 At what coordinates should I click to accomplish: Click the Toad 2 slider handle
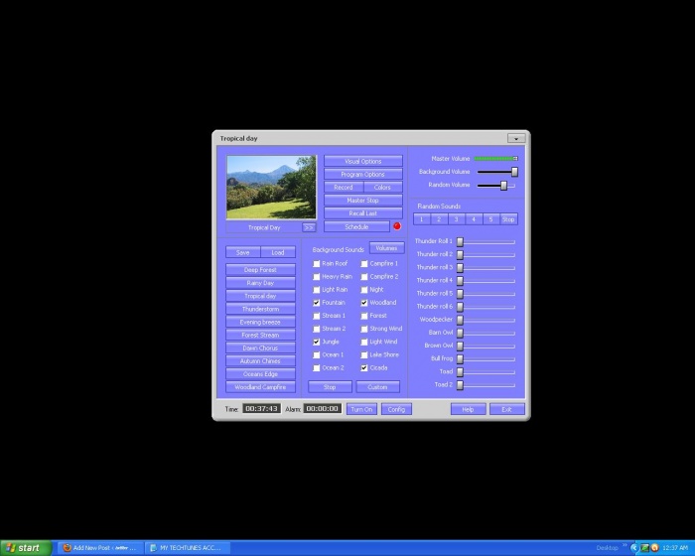tap(460, 385)
